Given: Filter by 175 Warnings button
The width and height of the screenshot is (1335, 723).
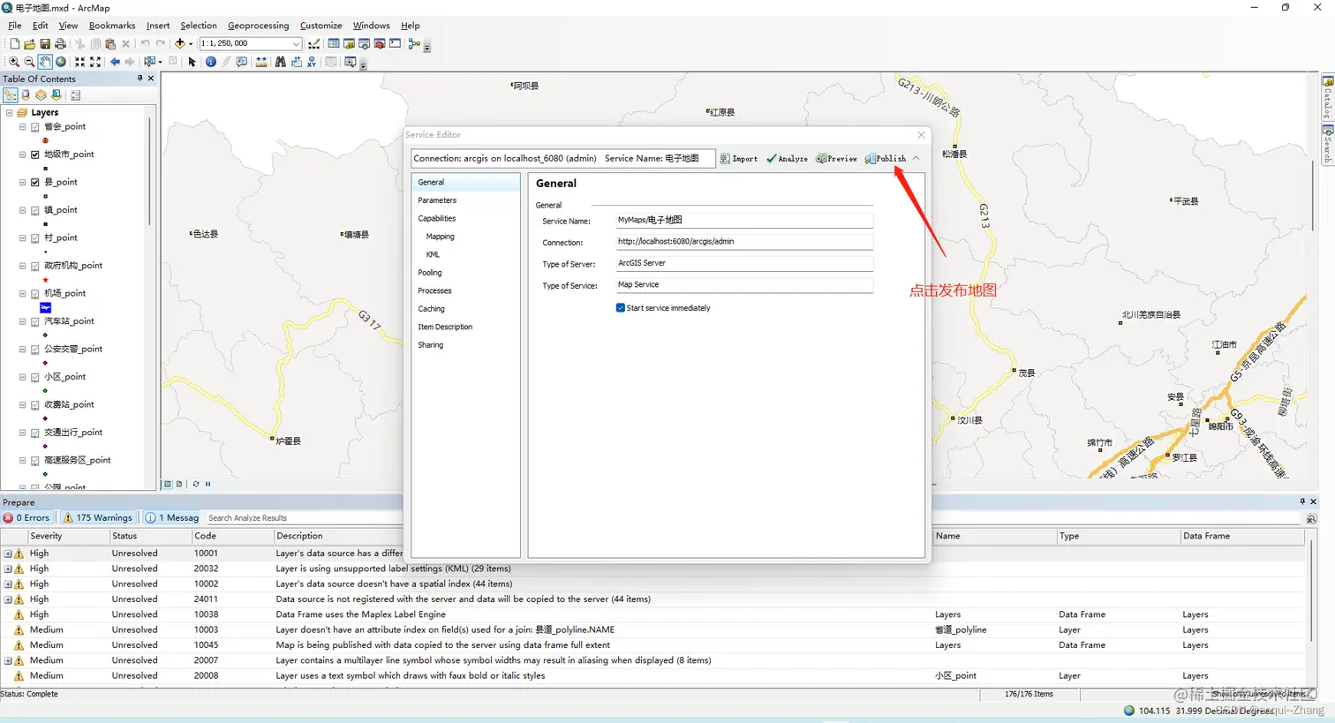Looking at the screenshot, I should (97, 518).
